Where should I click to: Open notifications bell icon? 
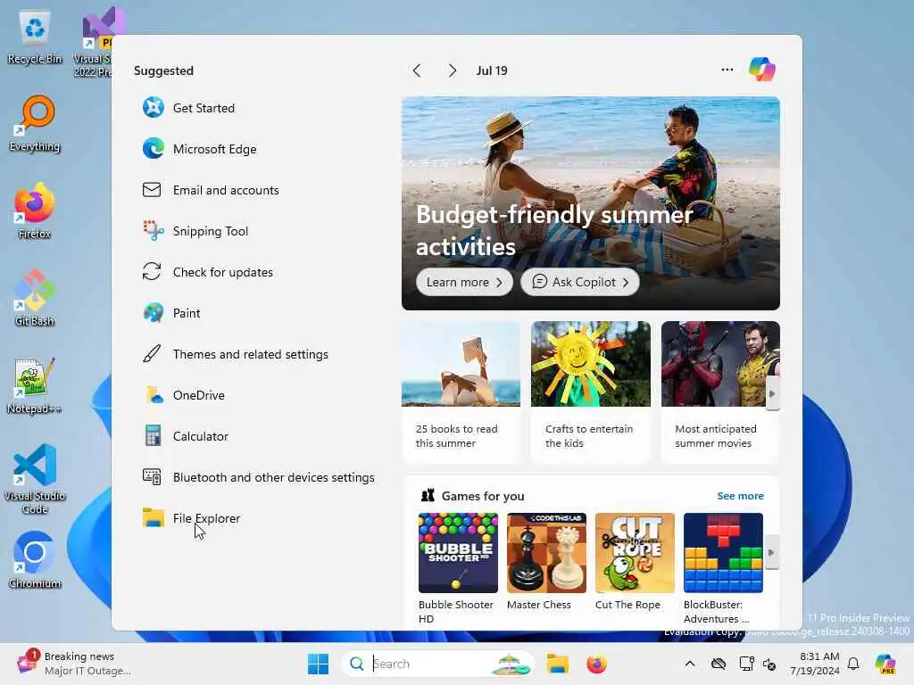(853, 664)
